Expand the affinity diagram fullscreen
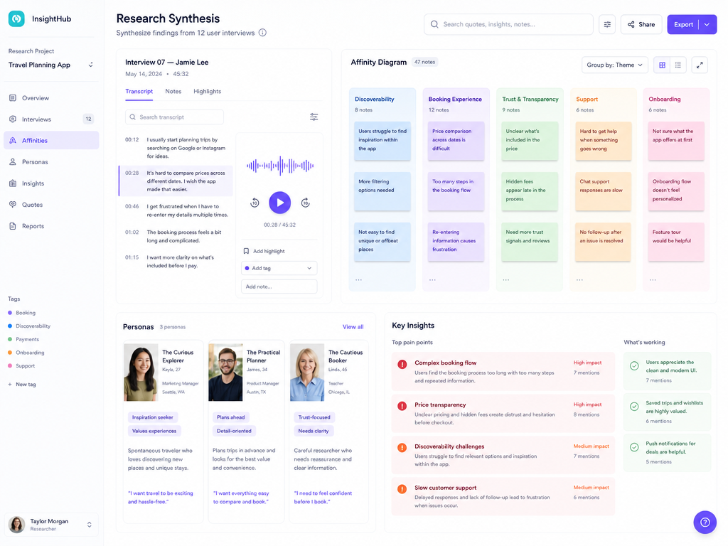Image resolution: width=728 pixels, height=546 pixels. coord(700,65)
